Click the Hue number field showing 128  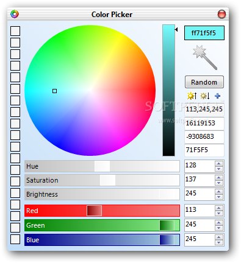[x=200, y=166]
